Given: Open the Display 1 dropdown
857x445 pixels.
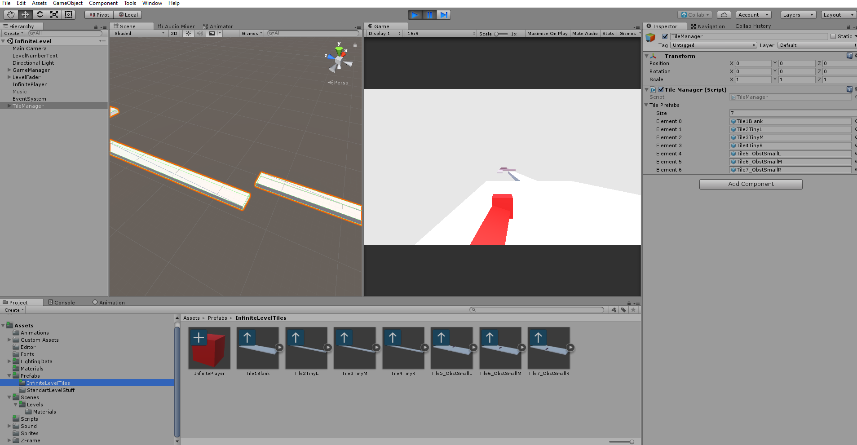Looking at the screenshot, I should (x=384, y=34).
